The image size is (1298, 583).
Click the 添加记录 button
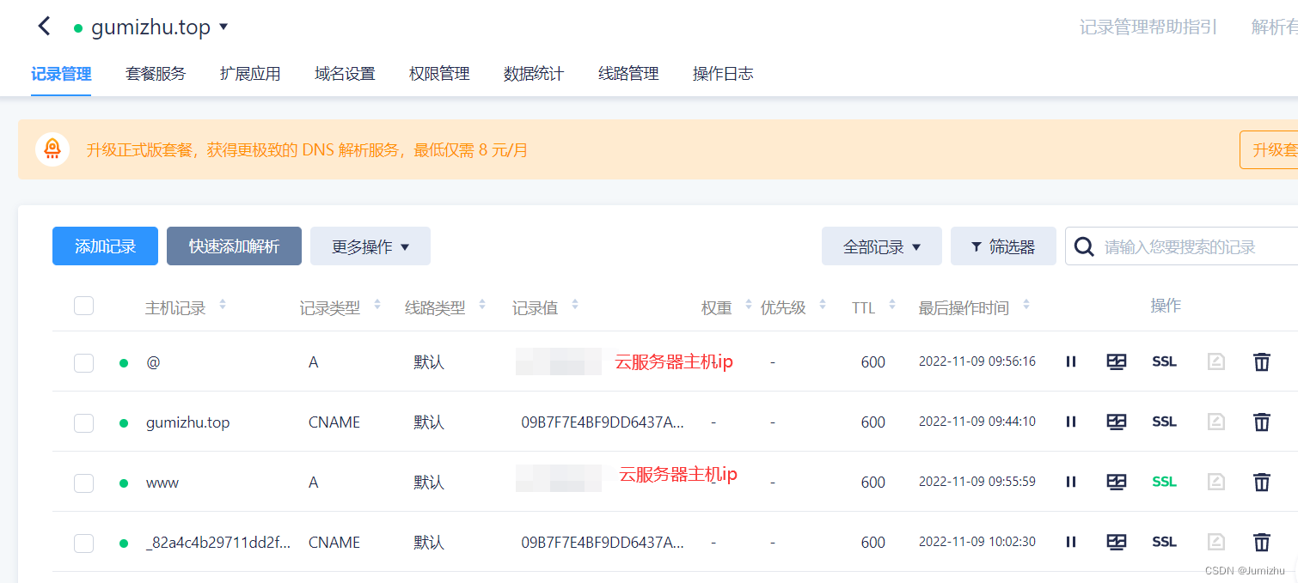[x=105, y=246]
